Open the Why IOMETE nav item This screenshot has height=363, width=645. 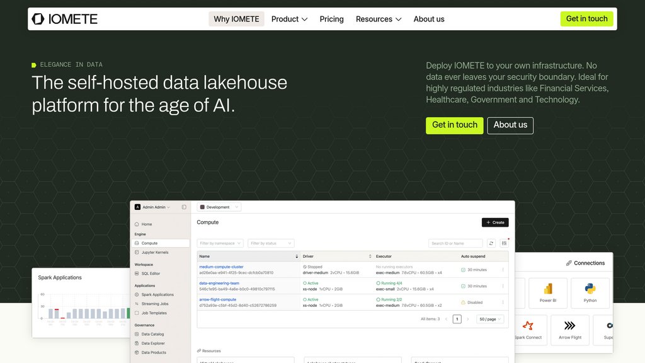pos(237,19)
